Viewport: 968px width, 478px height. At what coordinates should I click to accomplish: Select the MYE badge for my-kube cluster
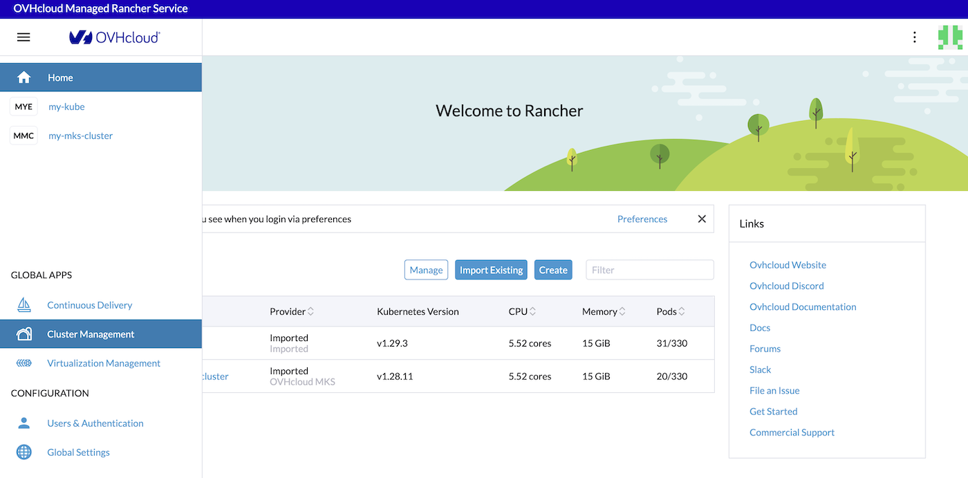click(x=24, y=107)
